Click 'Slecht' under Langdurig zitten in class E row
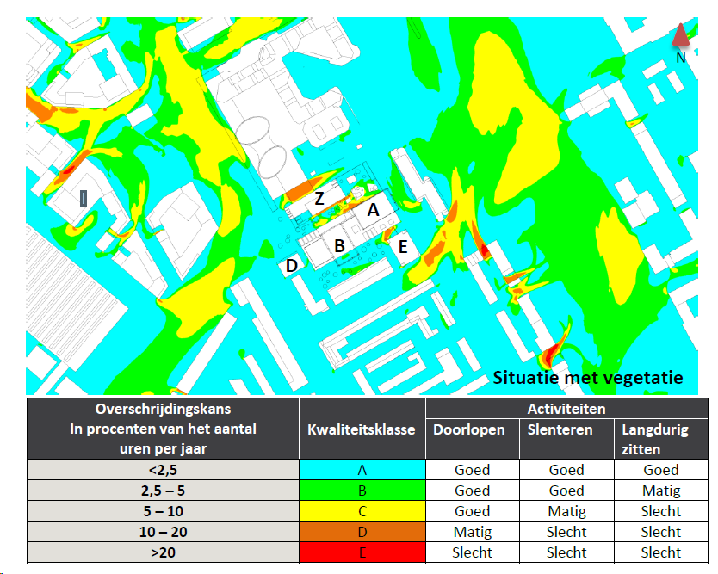 point(661,552)
